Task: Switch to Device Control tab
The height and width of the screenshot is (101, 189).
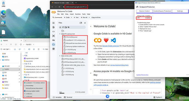Action: coord(144,11)
